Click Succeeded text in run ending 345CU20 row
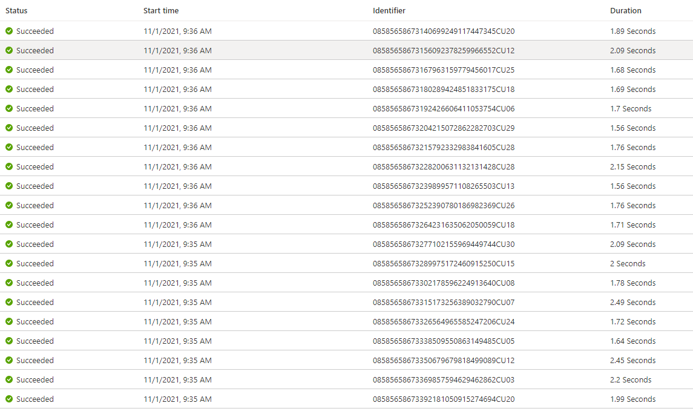693x420 pixels. pos(35,31)
